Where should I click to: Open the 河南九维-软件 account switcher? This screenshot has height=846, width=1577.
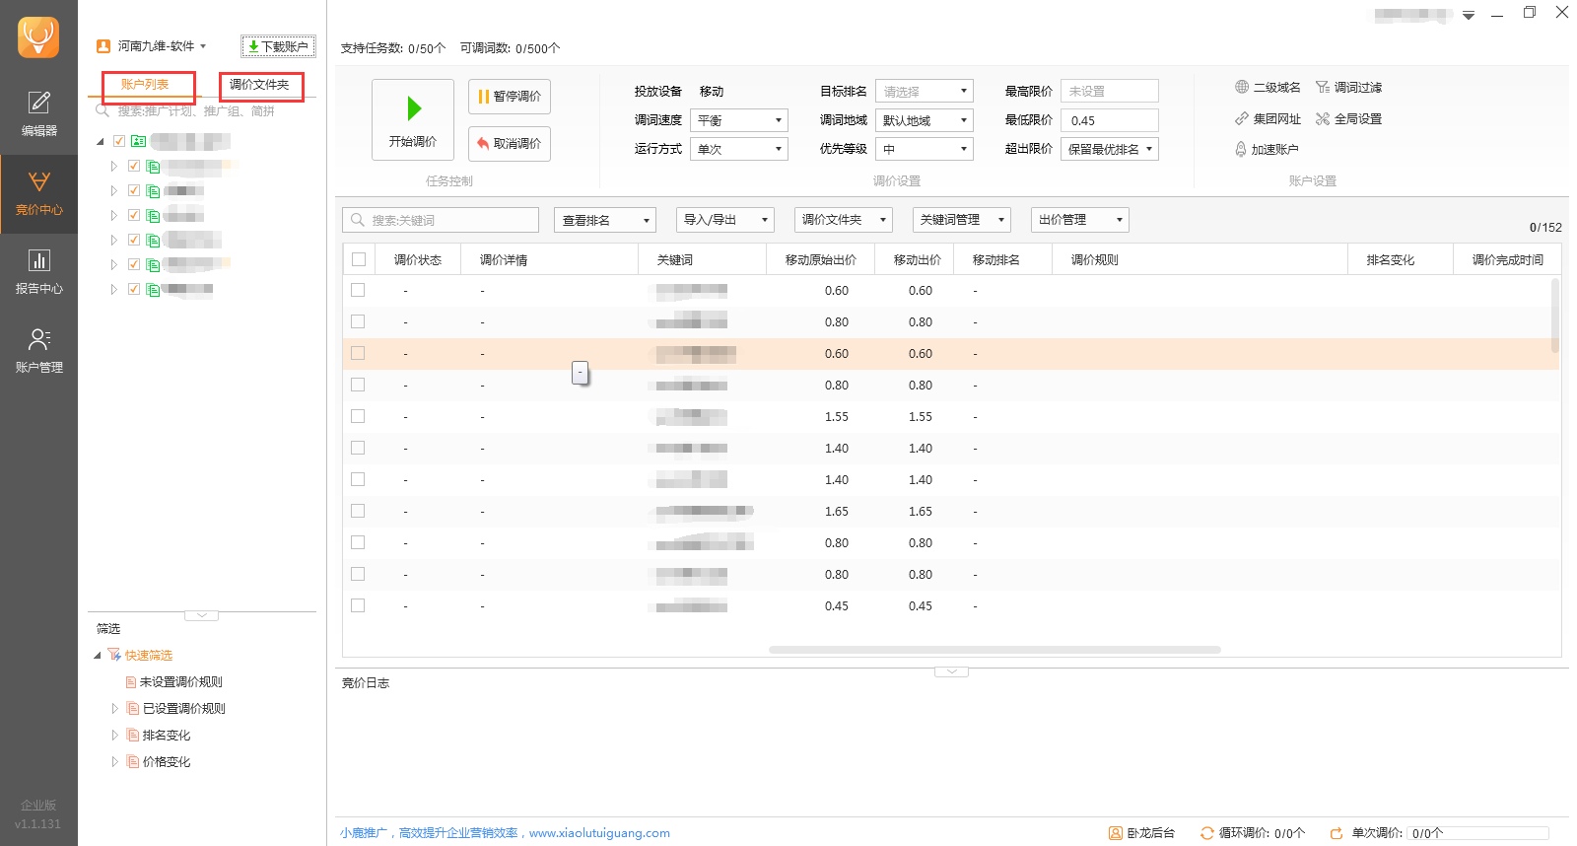tap(162, 46)
